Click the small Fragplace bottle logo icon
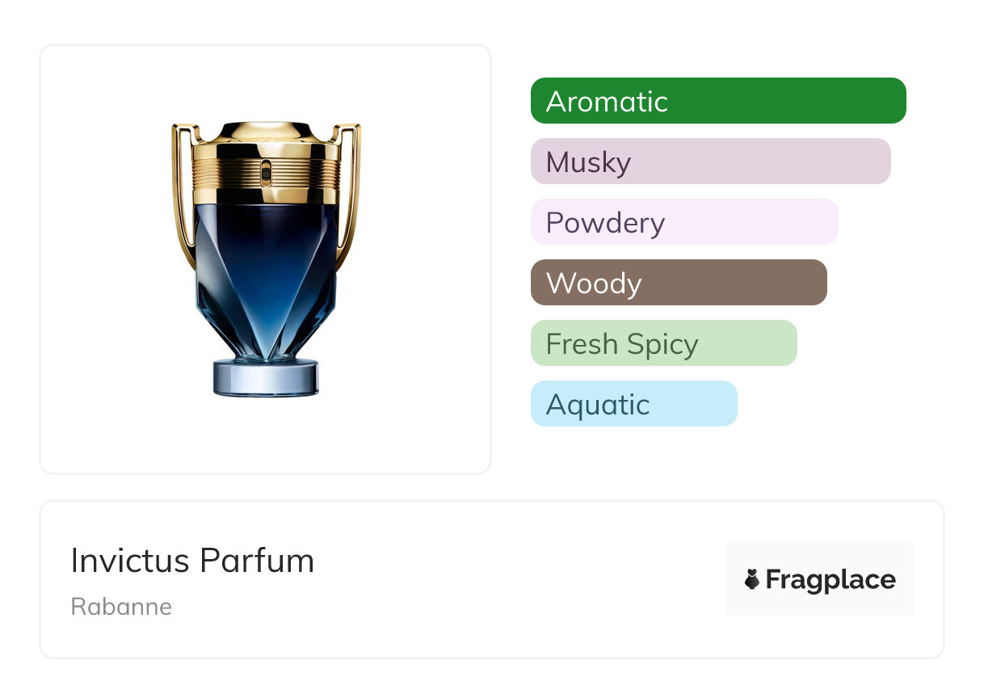Image resolution: width=984 pixels, height=698 pixels. [752, 579]
